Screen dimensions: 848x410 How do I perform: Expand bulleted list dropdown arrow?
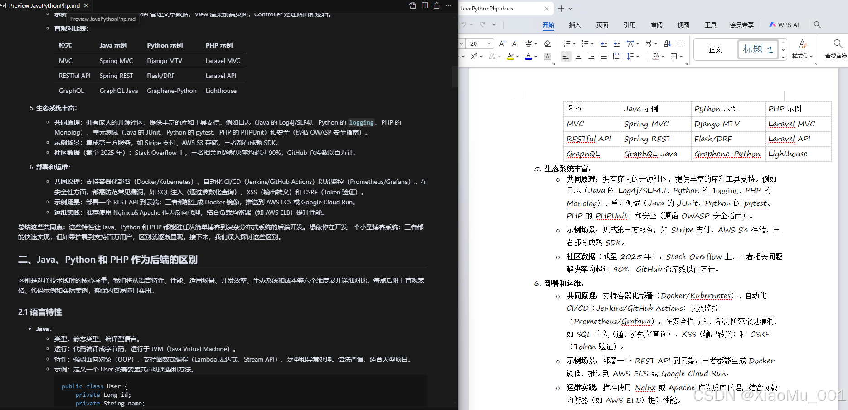(574, 44)
